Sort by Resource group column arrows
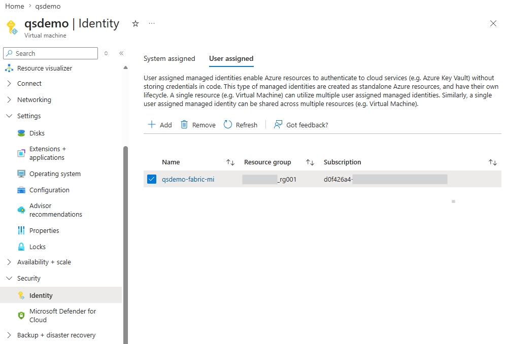The width and height of the screenshot is (506, 344). pyautogui.click(x=310, y=162)
